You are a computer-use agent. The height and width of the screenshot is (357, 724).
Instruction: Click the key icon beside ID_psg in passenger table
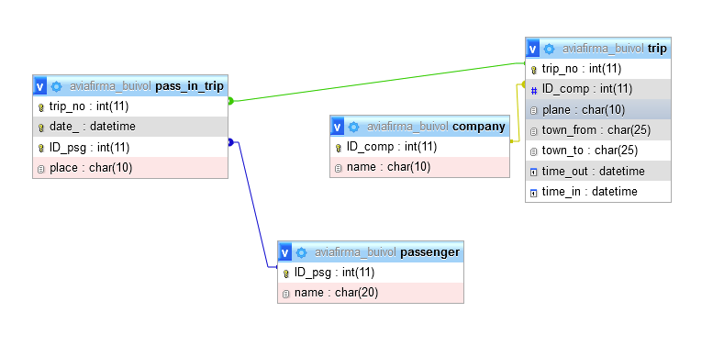click(286, 273)
